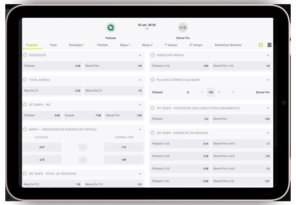Select Eternal Fire (+3.5) round handicap 1.15
This screenshot has height=205, width=296.
(242, 156)
